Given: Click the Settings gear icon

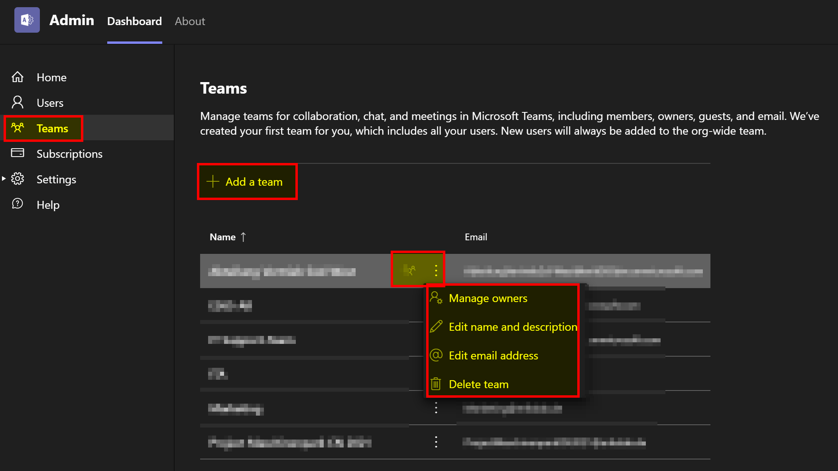Looking at the screenshot, I should (x=18, y=179).
